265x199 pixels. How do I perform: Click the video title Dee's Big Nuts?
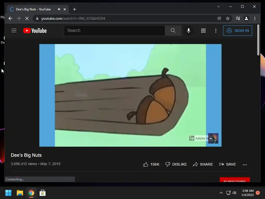pos(26,155)
